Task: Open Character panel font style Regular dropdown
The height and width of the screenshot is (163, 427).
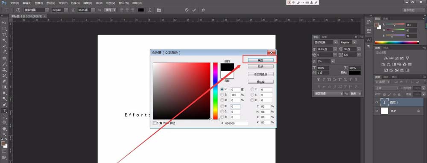Action: coord(354,42)
